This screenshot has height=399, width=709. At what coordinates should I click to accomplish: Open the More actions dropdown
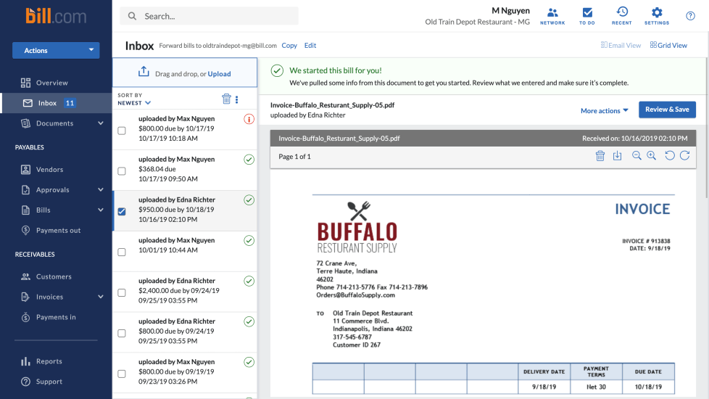coord(605,110)
